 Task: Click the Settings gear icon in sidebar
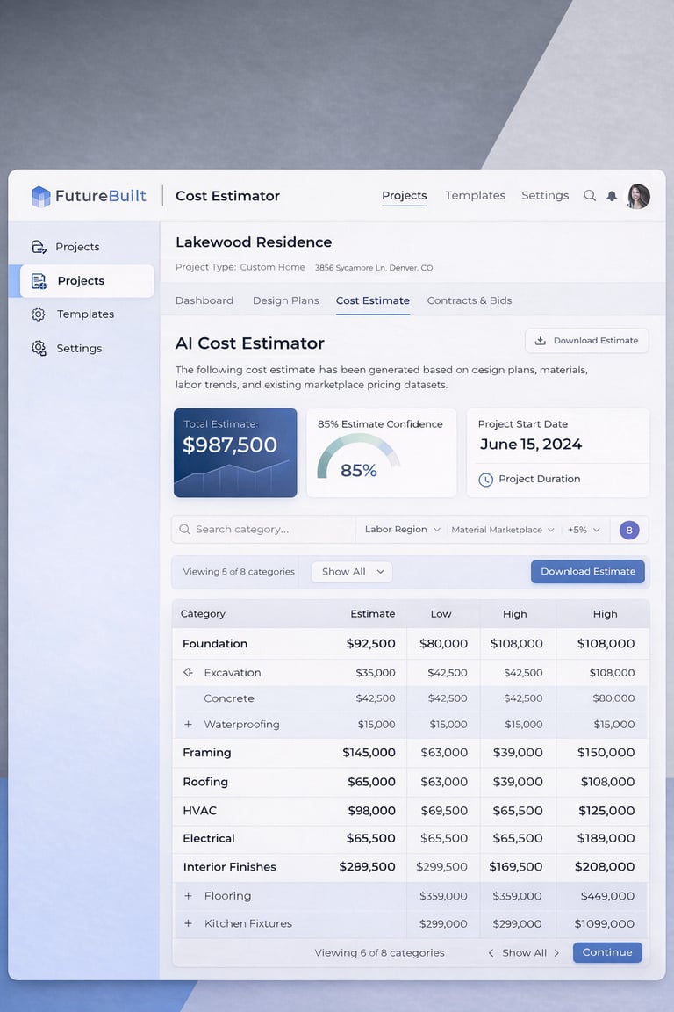click(x=39, y=349)
